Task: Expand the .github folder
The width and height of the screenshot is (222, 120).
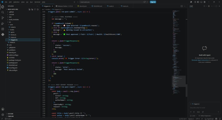Action: [23, 12]
